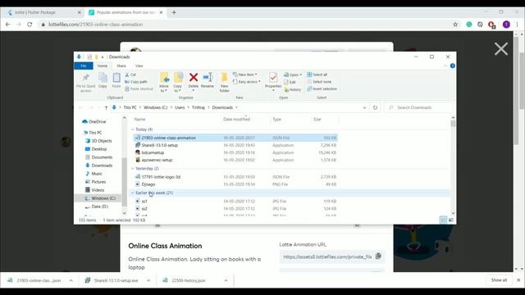
Task: Click Show all downloads button
Action: (x=499, y=280)
